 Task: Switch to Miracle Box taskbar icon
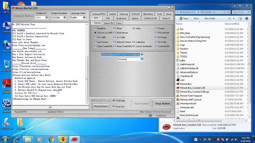pyautogui.click(x=75, y=139)
